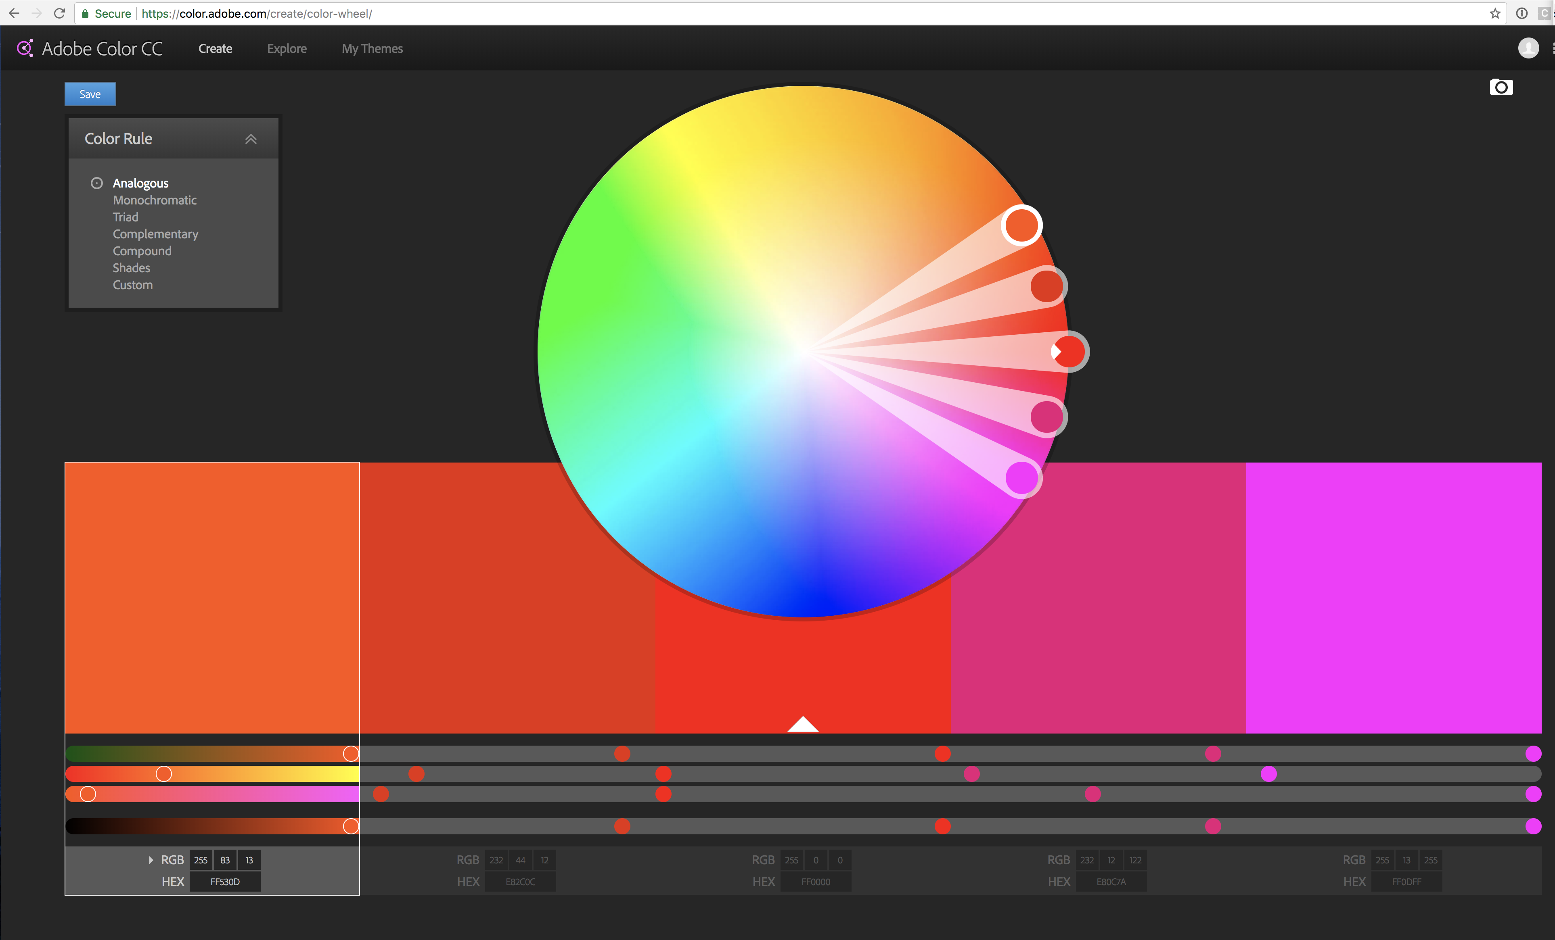This screenshot has height=940, width=1555.
Task: Select the Complementary color rule
Action: [155, 234]
